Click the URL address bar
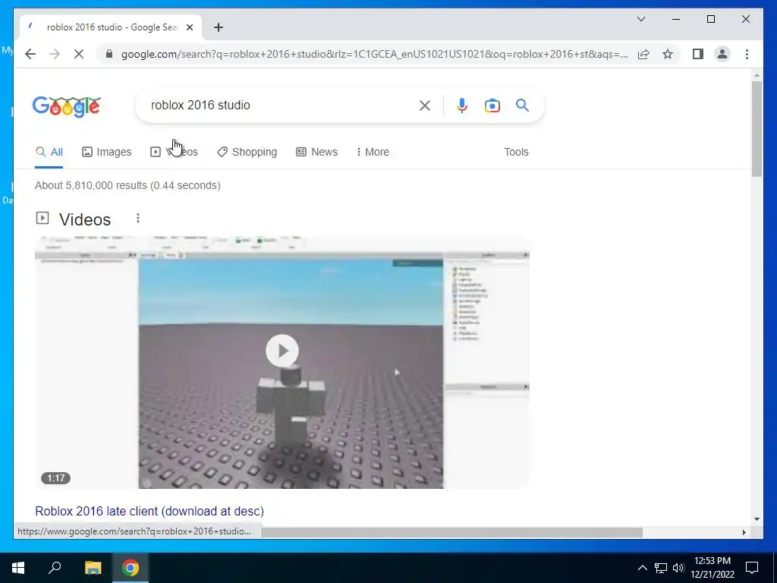 click(374, 54)
